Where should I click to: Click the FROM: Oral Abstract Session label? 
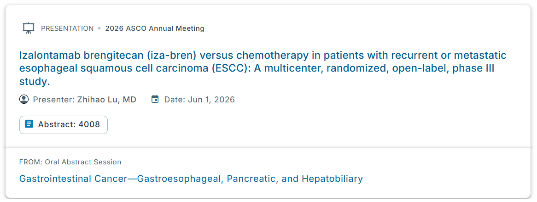[70, 162]
